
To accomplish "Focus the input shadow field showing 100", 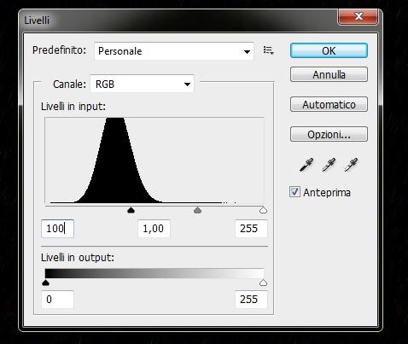I will coord(57,229).
